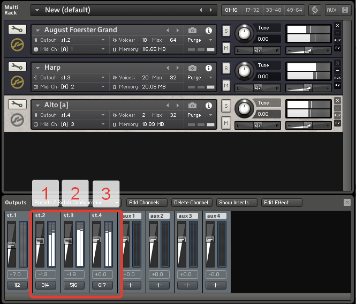The width and height of the screenshot is (356, 304).
Task: Click Edit Effect button
Action: (x=281, y=202)
